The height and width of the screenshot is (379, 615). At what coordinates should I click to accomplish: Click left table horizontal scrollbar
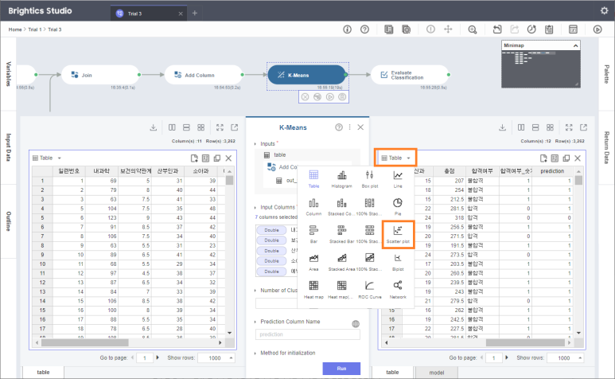click(85, 342)
